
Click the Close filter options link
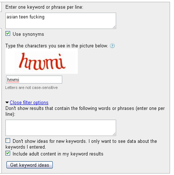pyautogui.click(x=29, y=103)
